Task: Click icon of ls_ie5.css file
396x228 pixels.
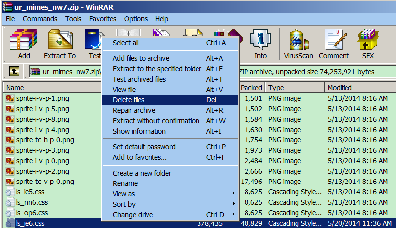Action: (x=10, y=192)
